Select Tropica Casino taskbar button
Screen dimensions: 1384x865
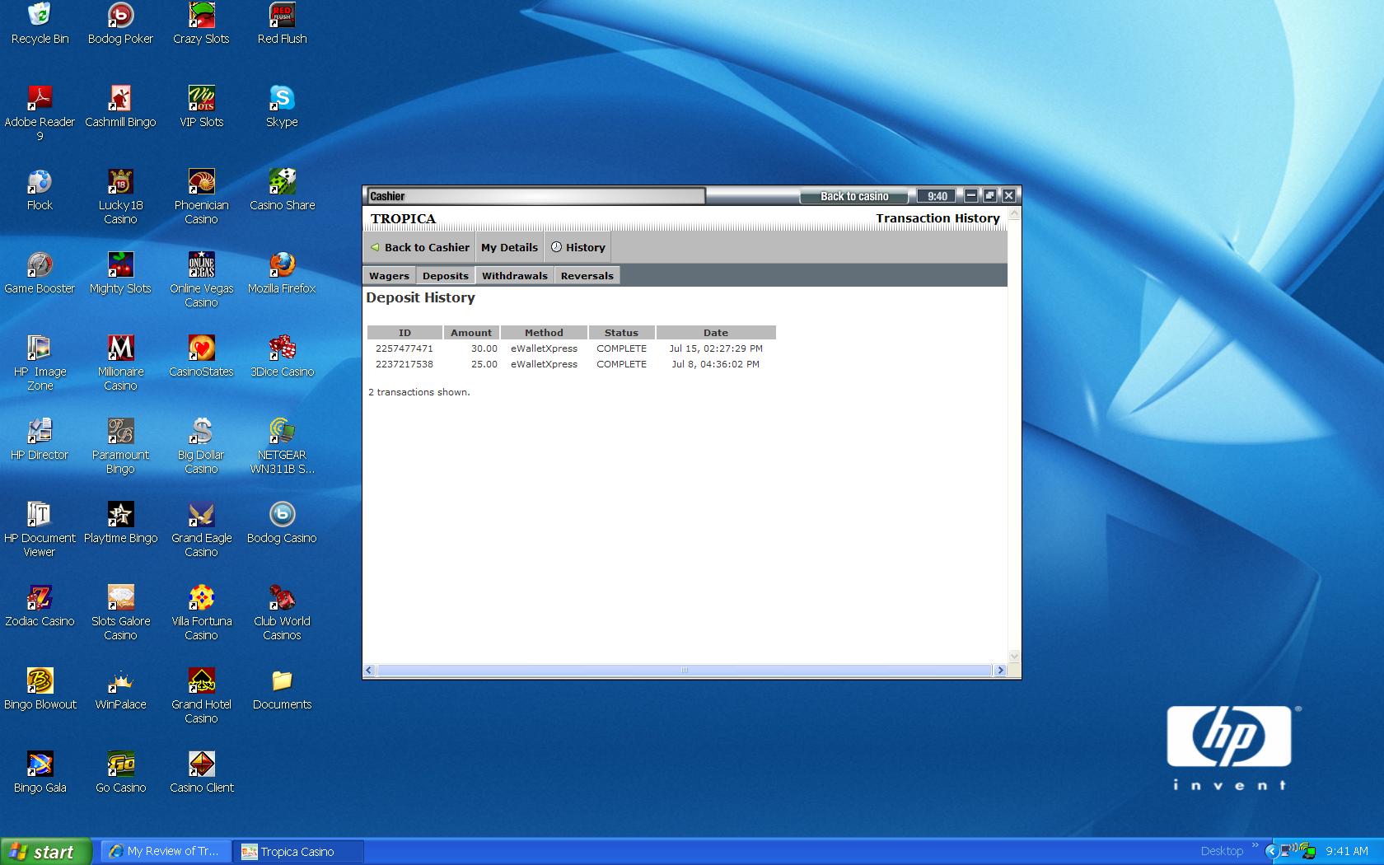[x=299, y=852]
